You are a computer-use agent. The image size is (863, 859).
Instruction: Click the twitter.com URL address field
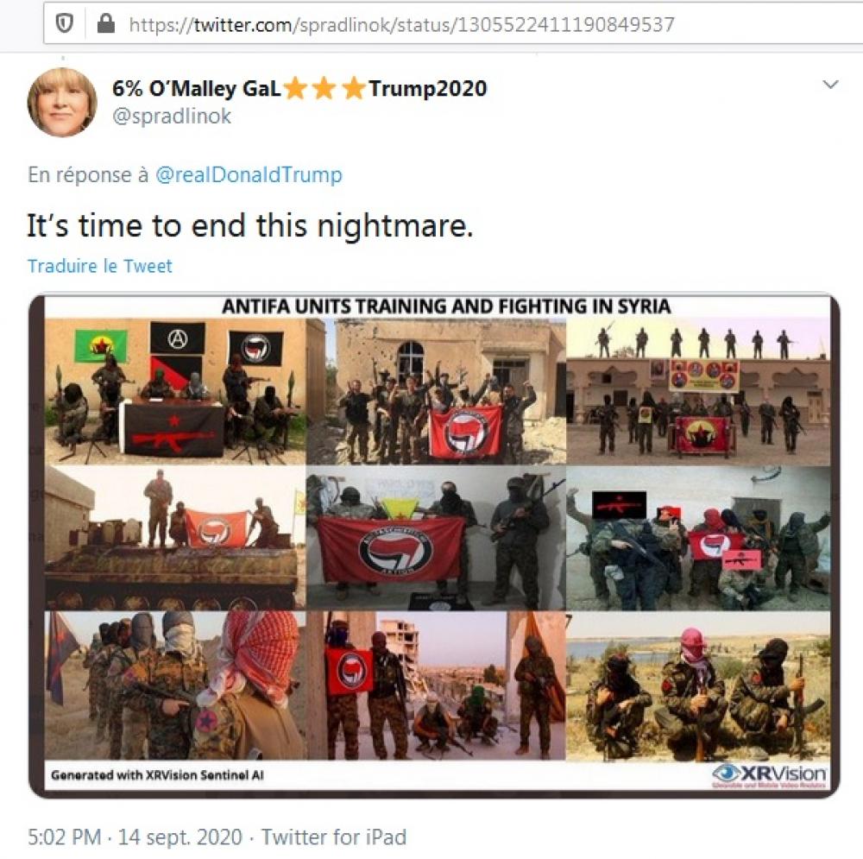coord(452,24)
